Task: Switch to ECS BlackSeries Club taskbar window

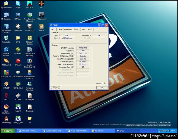Action: coord(54,131)
